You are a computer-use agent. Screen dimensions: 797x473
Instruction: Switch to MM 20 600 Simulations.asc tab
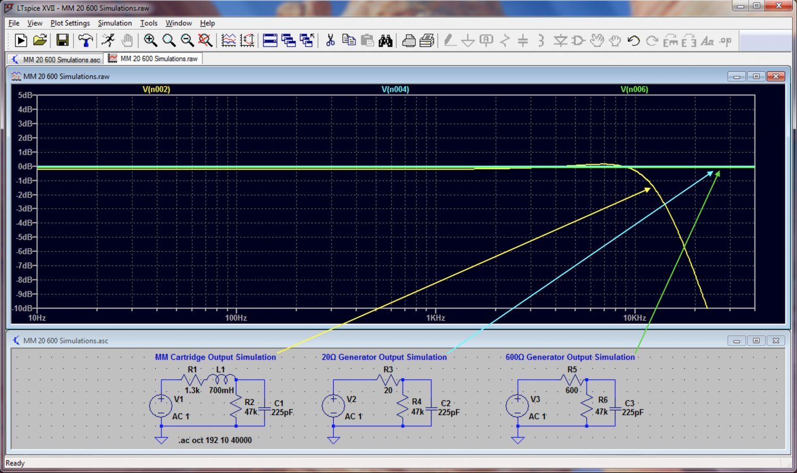point(55,60)
